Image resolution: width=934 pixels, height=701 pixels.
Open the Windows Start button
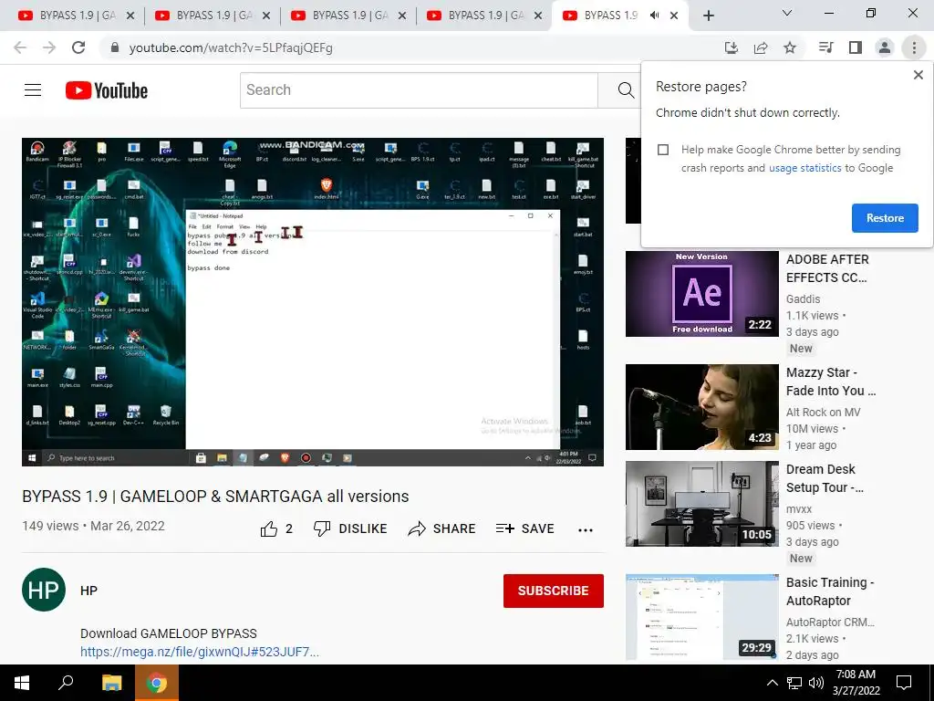22,683
